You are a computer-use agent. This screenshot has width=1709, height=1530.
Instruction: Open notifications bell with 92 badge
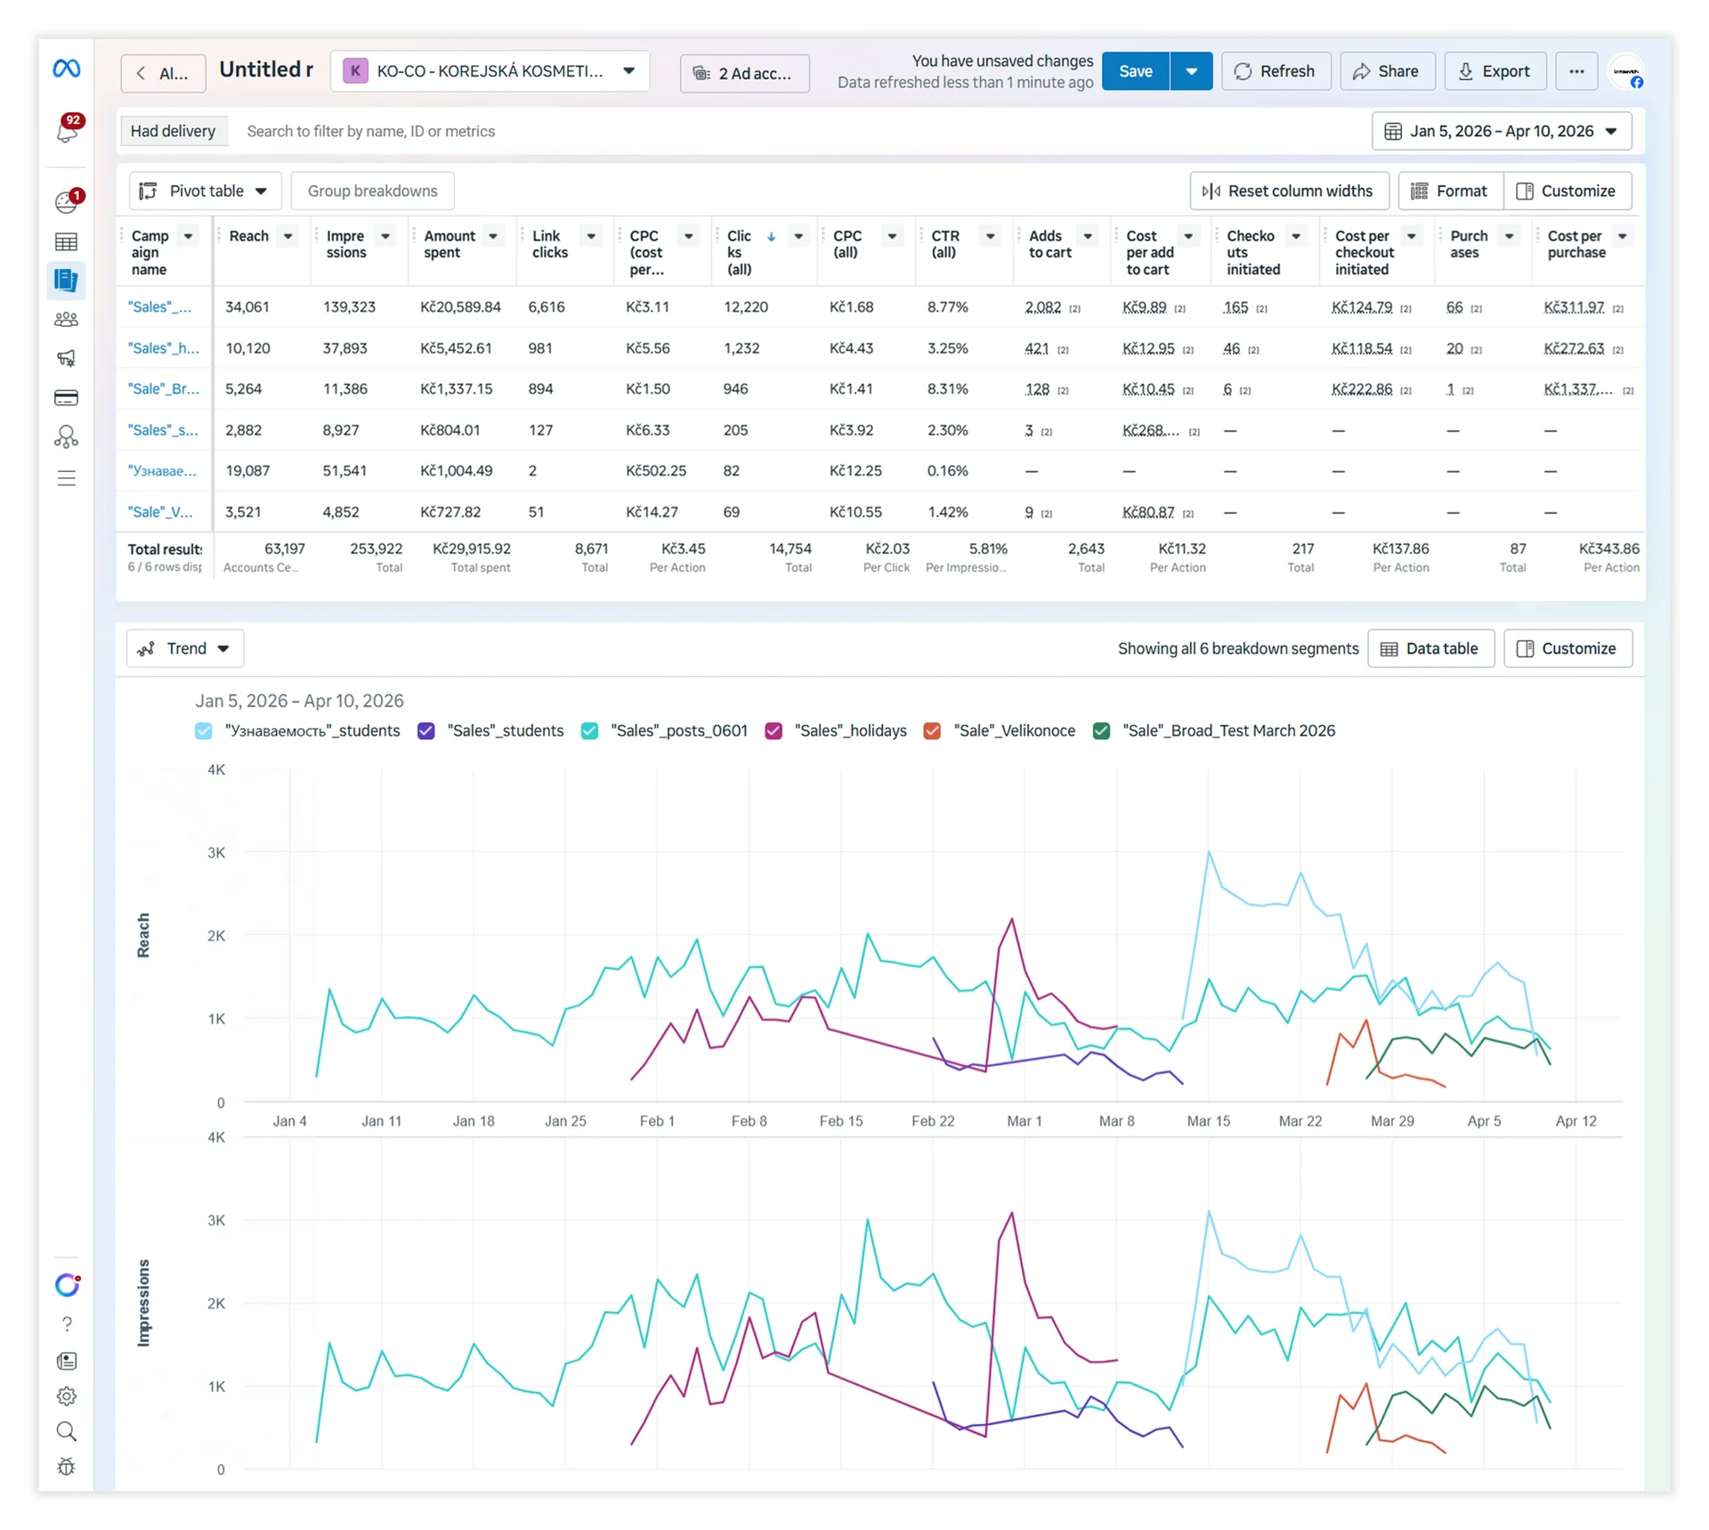tap(68, 130)
